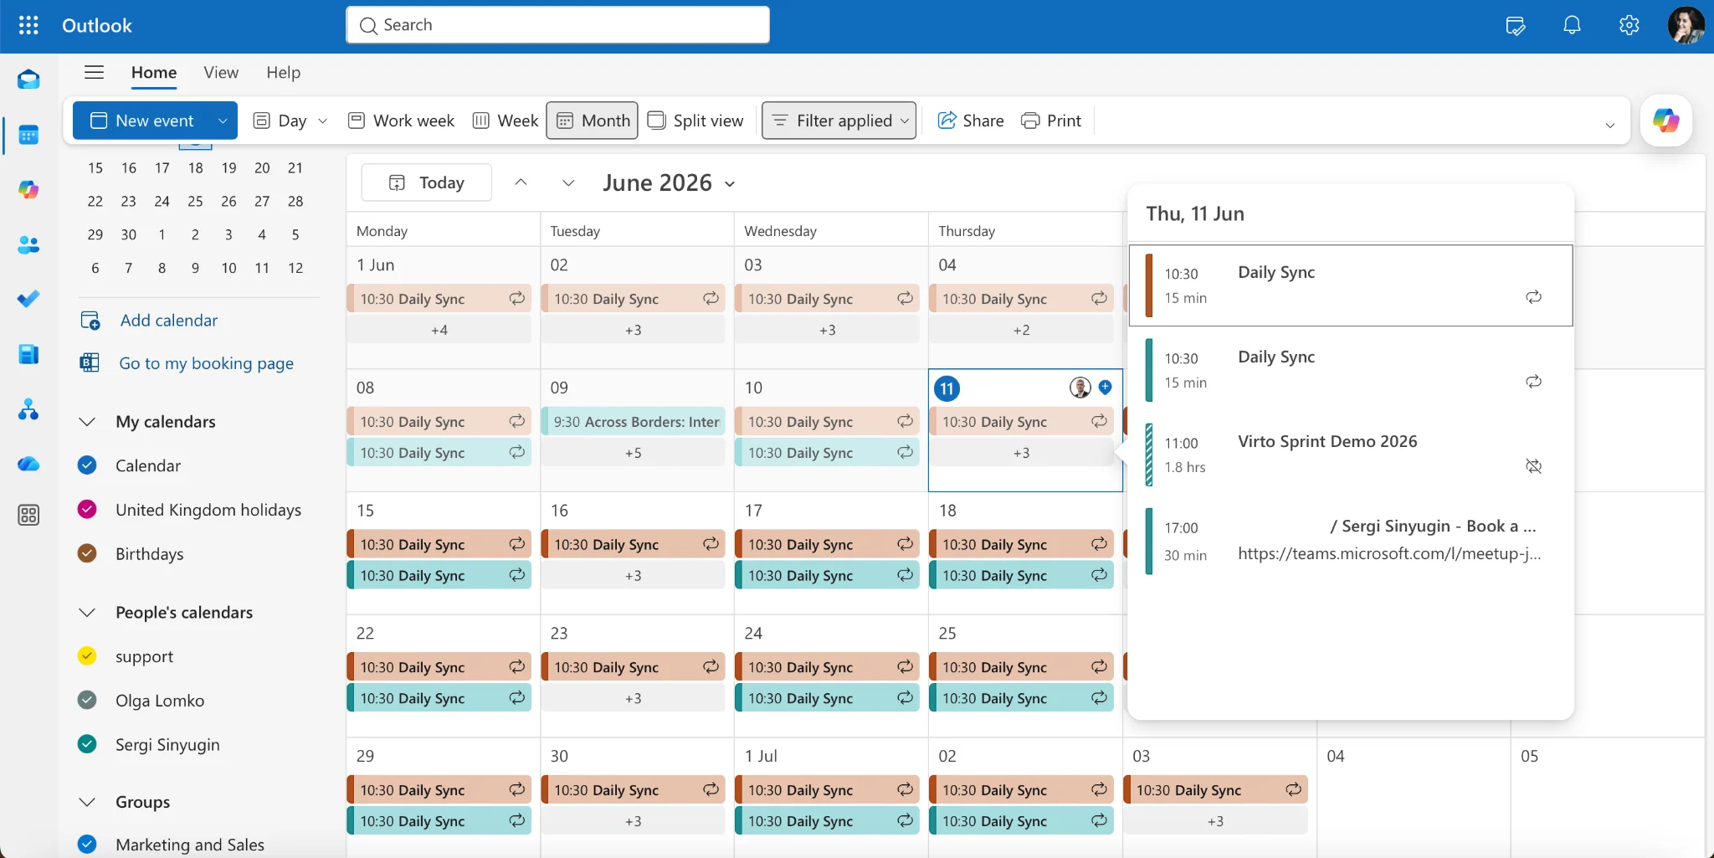1714x858 pixels.
Task: Click the blue plus icon on 11 June
Action: [x=1106, y=387]
